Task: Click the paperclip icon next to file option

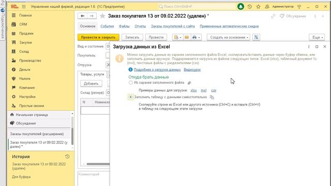Action: 189,83
